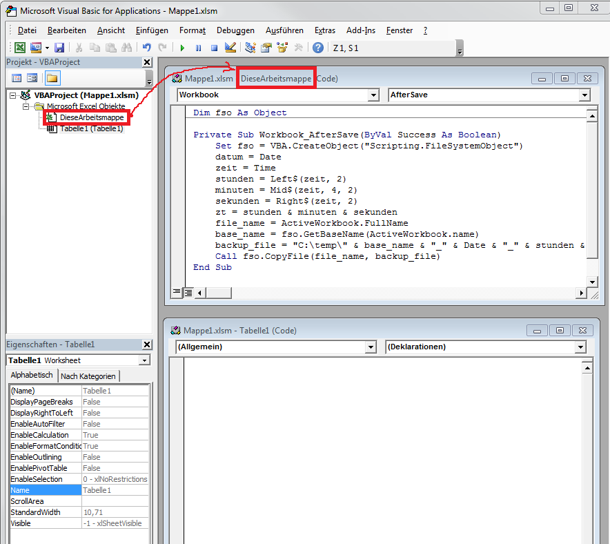Undo the last action with the blue arrow
Image resolution: width=610 pixels, height=544 pixels.
[147, 48]
